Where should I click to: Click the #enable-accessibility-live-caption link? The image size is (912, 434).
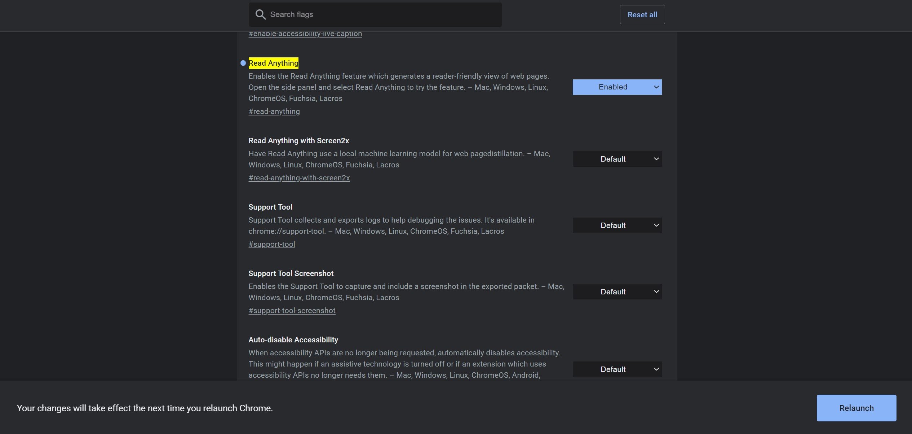click(x=305, y=34)
